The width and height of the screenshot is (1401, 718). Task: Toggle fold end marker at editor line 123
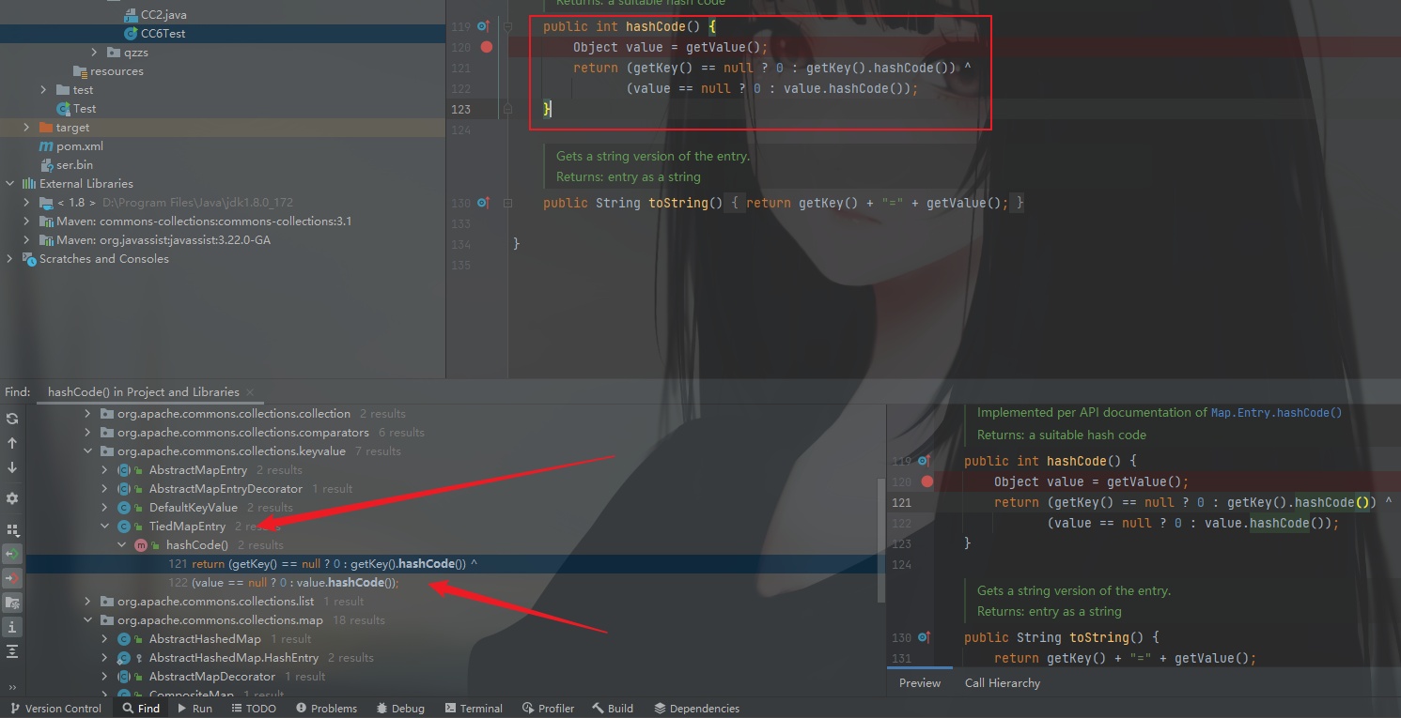tap(507, 109)
